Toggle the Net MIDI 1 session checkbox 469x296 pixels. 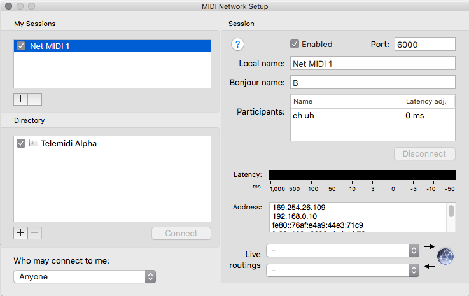22,46
